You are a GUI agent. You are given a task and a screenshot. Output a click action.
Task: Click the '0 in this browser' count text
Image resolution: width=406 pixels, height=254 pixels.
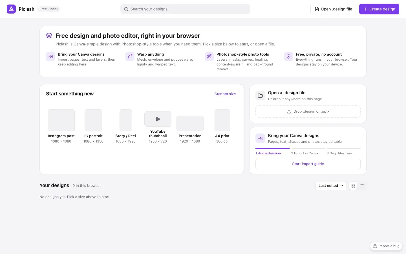pyautogui.click(x=87, y=186)
